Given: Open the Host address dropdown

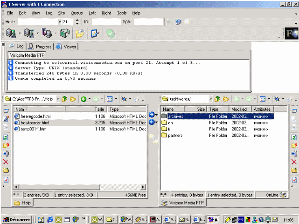Looking at the screenshot, I should tap(60, 21).
